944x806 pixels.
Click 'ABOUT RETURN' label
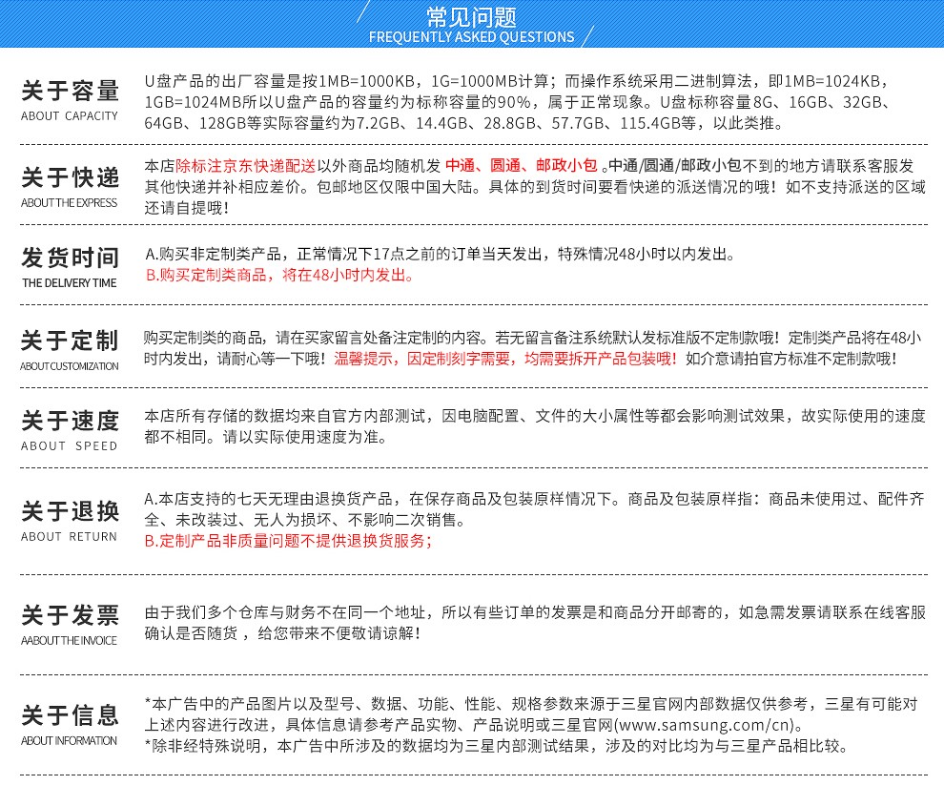click(70, 536)
